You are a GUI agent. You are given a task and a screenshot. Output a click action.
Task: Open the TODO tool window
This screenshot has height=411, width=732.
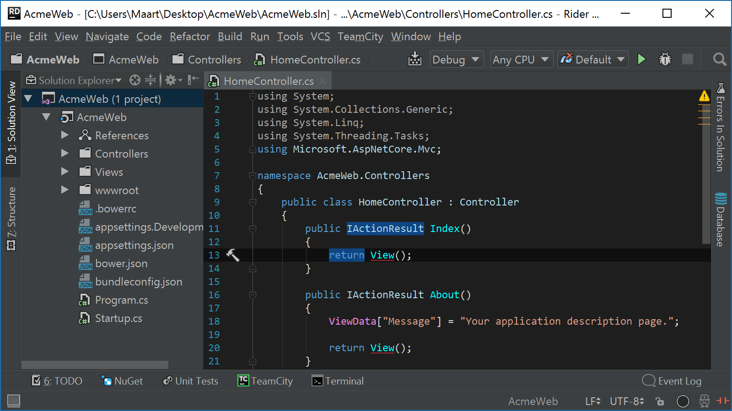[x=57, y=381]
